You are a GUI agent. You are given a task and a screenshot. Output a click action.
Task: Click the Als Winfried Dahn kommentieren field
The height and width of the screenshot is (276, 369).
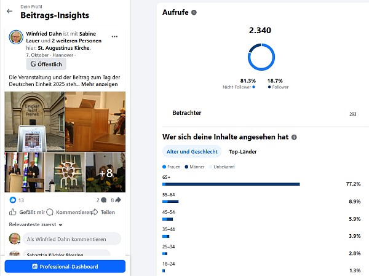point(72,239)
